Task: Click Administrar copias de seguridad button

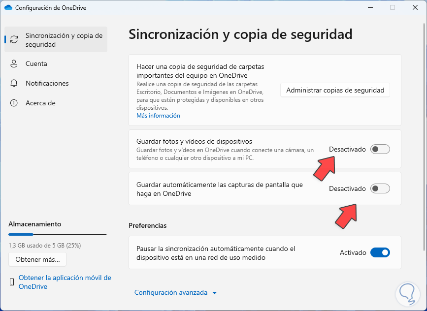Action: [335, 90]
